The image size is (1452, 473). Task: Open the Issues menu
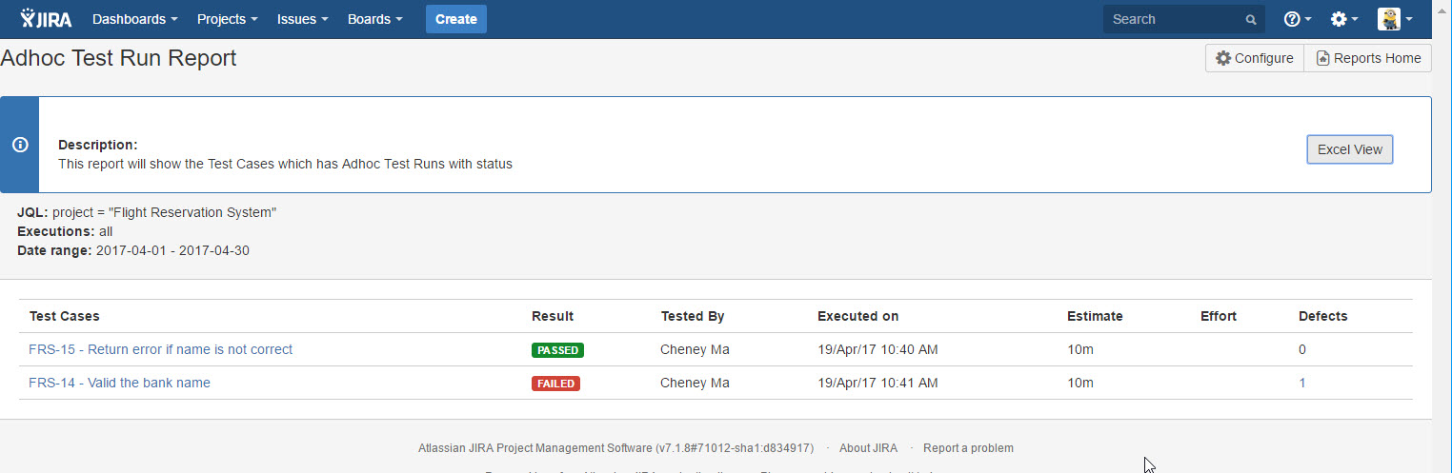click(303, 19)
